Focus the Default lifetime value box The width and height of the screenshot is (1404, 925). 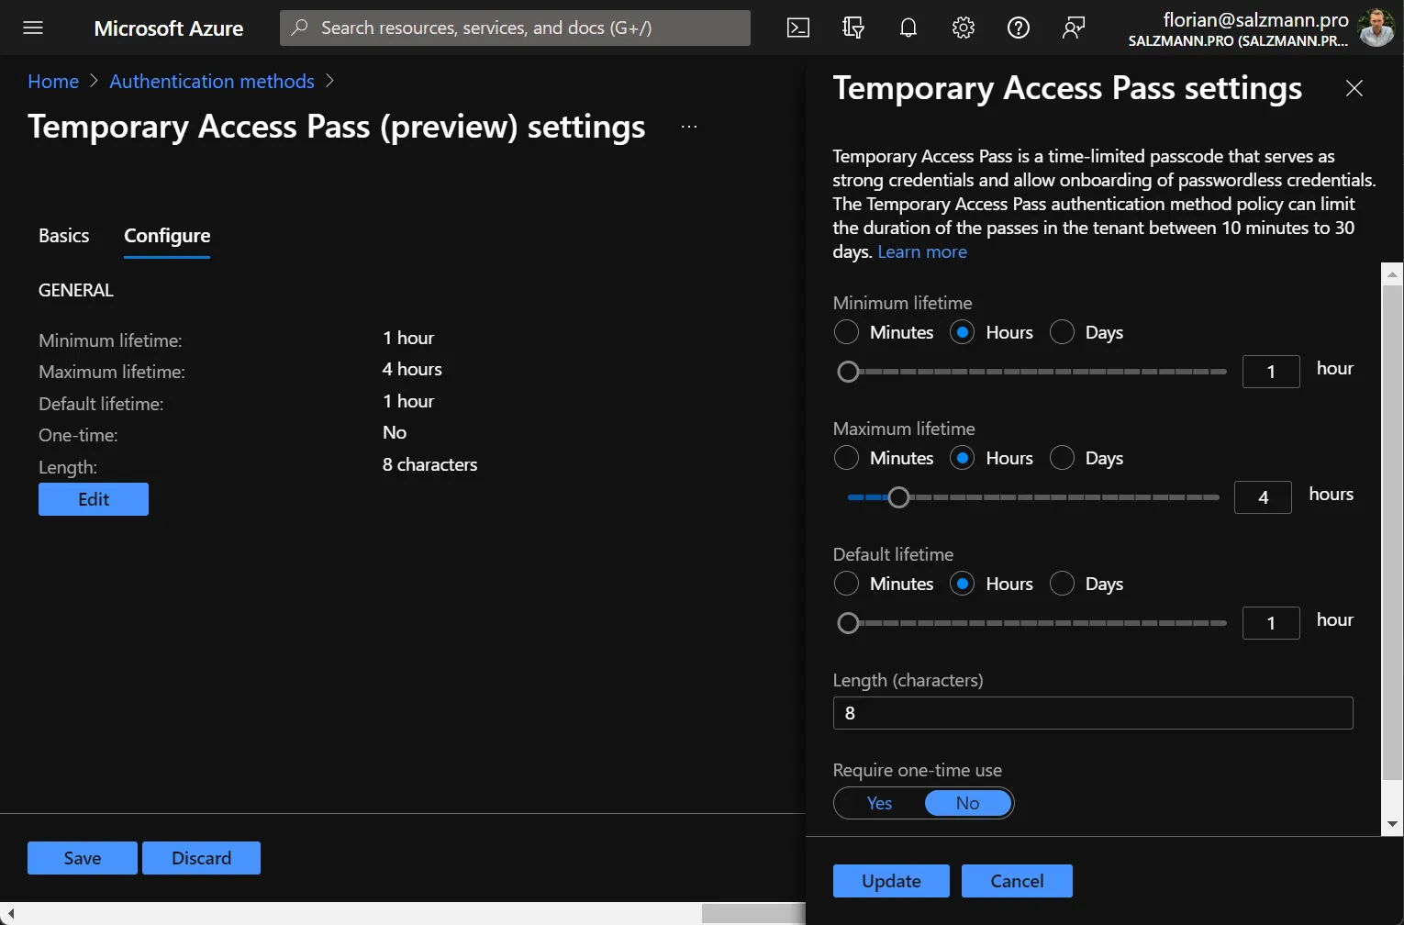click(x=1271, y=623)
